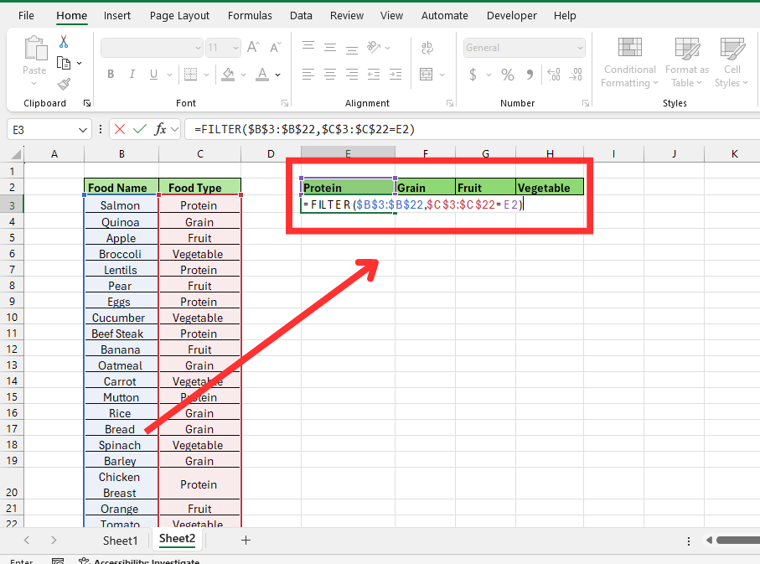This screenshot has height=564, width=760.
Task: Click the Center alignment icon
Action: pyautogui.click(x=330, y=75)
